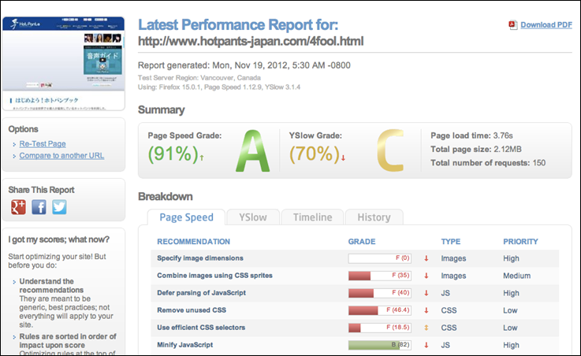This screenshot has height=356, width=581.
Task: Expand Defer parsing of JavaScript row
Action: (x=201, y=293)
